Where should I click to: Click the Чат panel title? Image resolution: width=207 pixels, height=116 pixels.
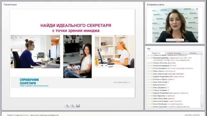(x=149, y=49)
